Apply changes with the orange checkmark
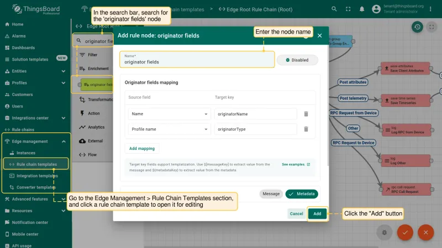This screenshot has height=248, width=442. 405,233
